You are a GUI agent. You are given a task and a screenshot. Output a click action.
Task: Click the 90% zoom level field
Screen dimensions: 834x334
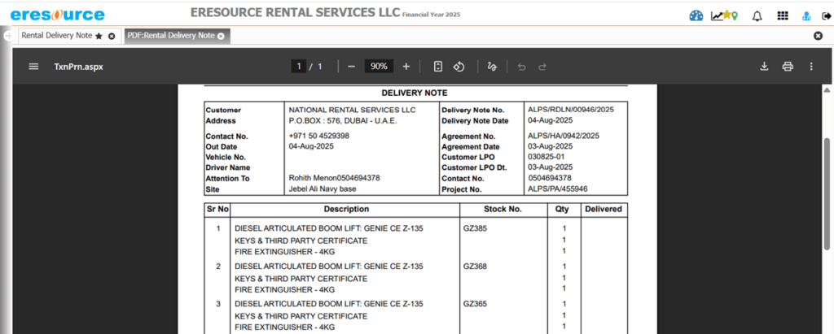click(x=379, y=67)
